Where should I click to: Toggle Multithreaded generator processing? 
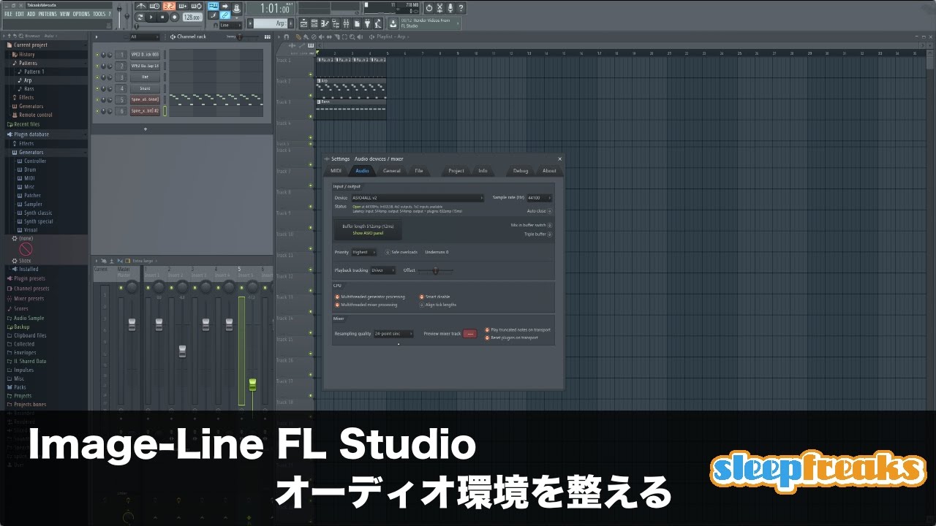(x=337, y=297)
